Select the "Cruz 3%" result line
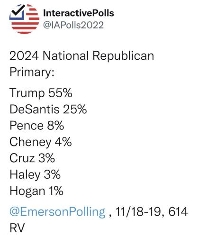The image size is (198, 237). coord(32,158)
